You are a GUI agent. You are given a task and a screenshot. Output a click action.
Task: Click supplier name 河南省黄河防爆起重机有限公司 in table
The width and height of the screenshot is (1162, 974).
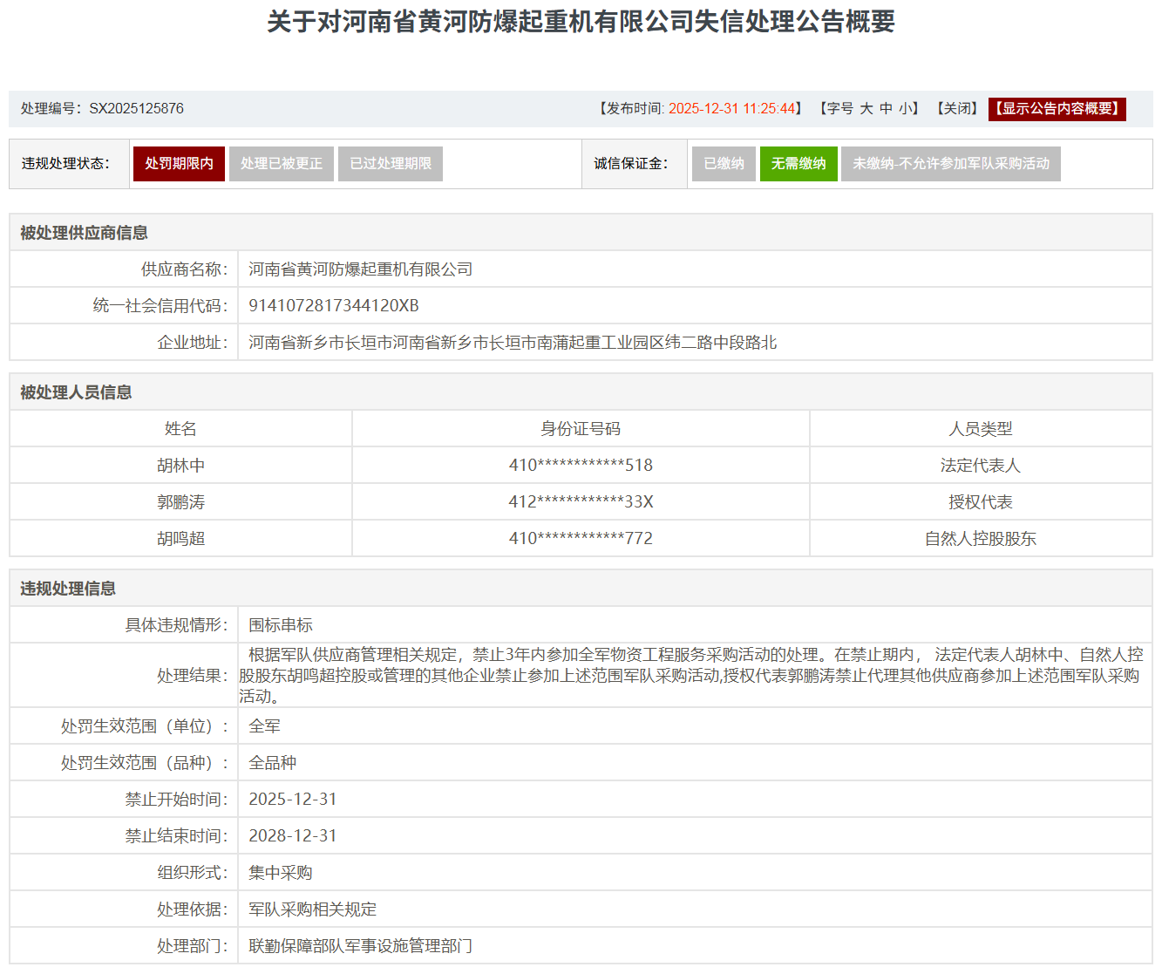click(x=360, y=269)
